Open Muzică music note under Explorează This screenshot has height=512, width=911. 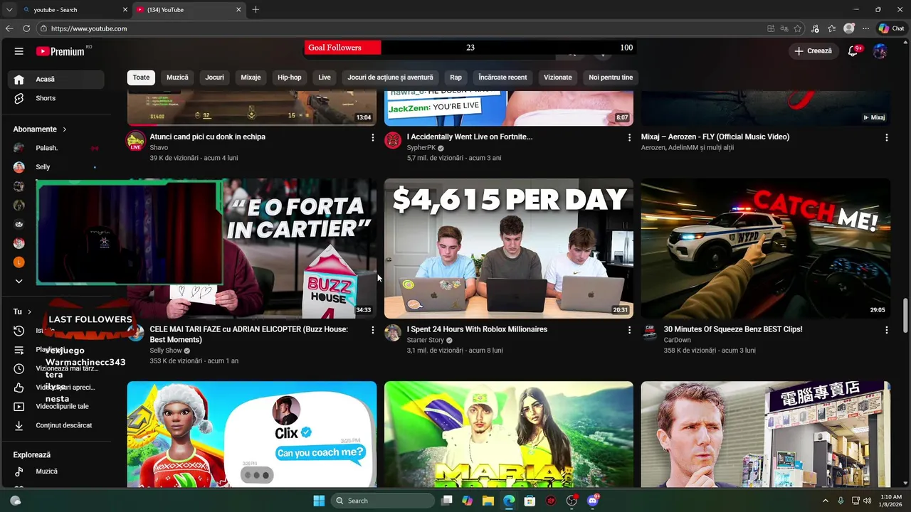pos(19,471)
